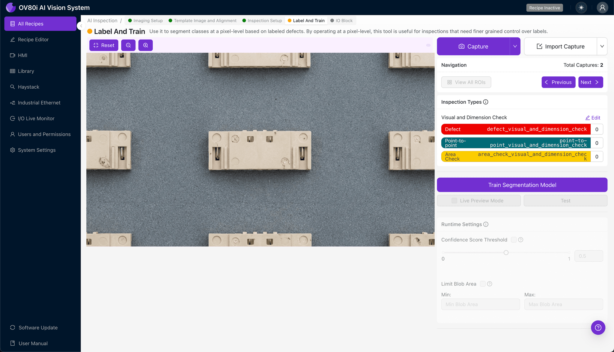This screenshot has width=614, height=352.
Task: Edit the Visual and Dimension Check
Action: [x=593, y=117]
